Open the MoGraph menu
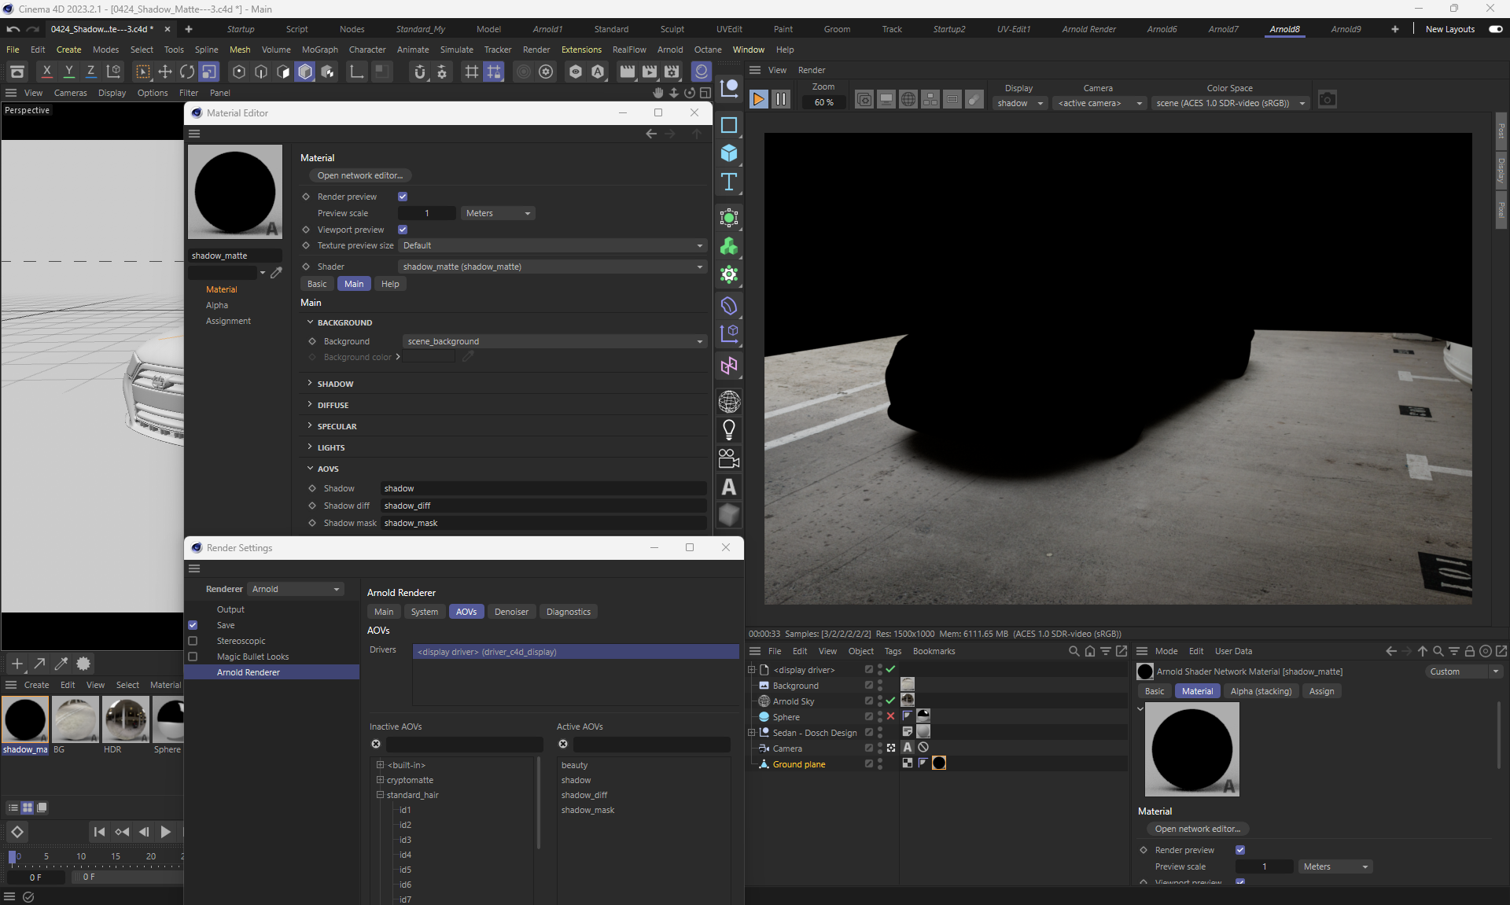Image resolution: width=1510 pixels, height=905 pixels. point(319,50)
